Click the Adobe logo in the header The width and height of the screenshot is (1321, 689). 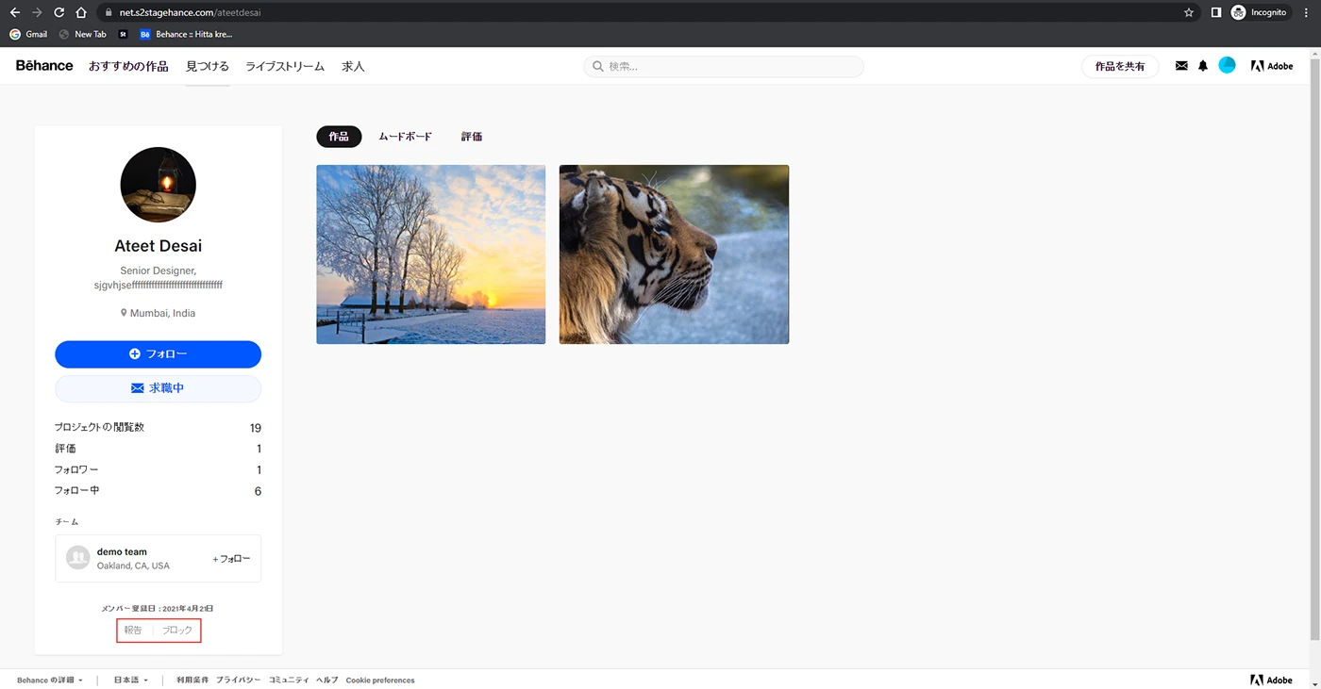(x=1271, y=66)
